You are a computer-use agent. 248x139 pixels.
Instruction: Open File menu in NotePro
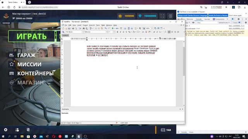point(66,25)
